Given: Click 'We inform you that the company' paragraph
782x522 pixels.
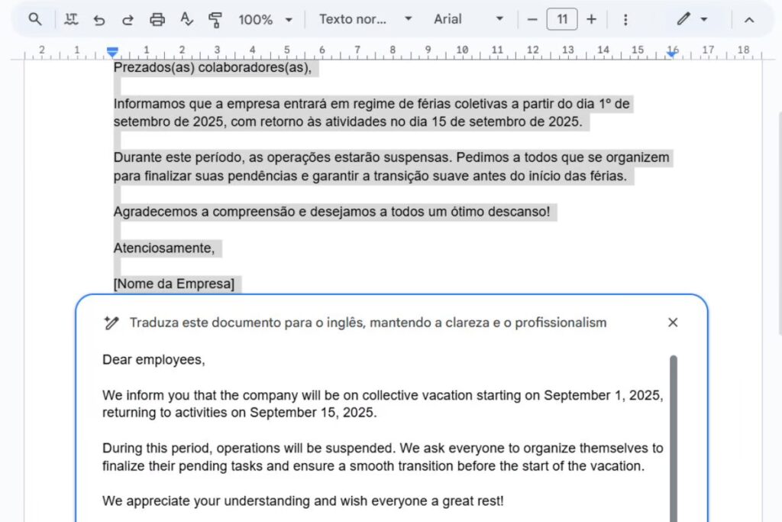Looking at the screenshot, I should tap(383, 404).
